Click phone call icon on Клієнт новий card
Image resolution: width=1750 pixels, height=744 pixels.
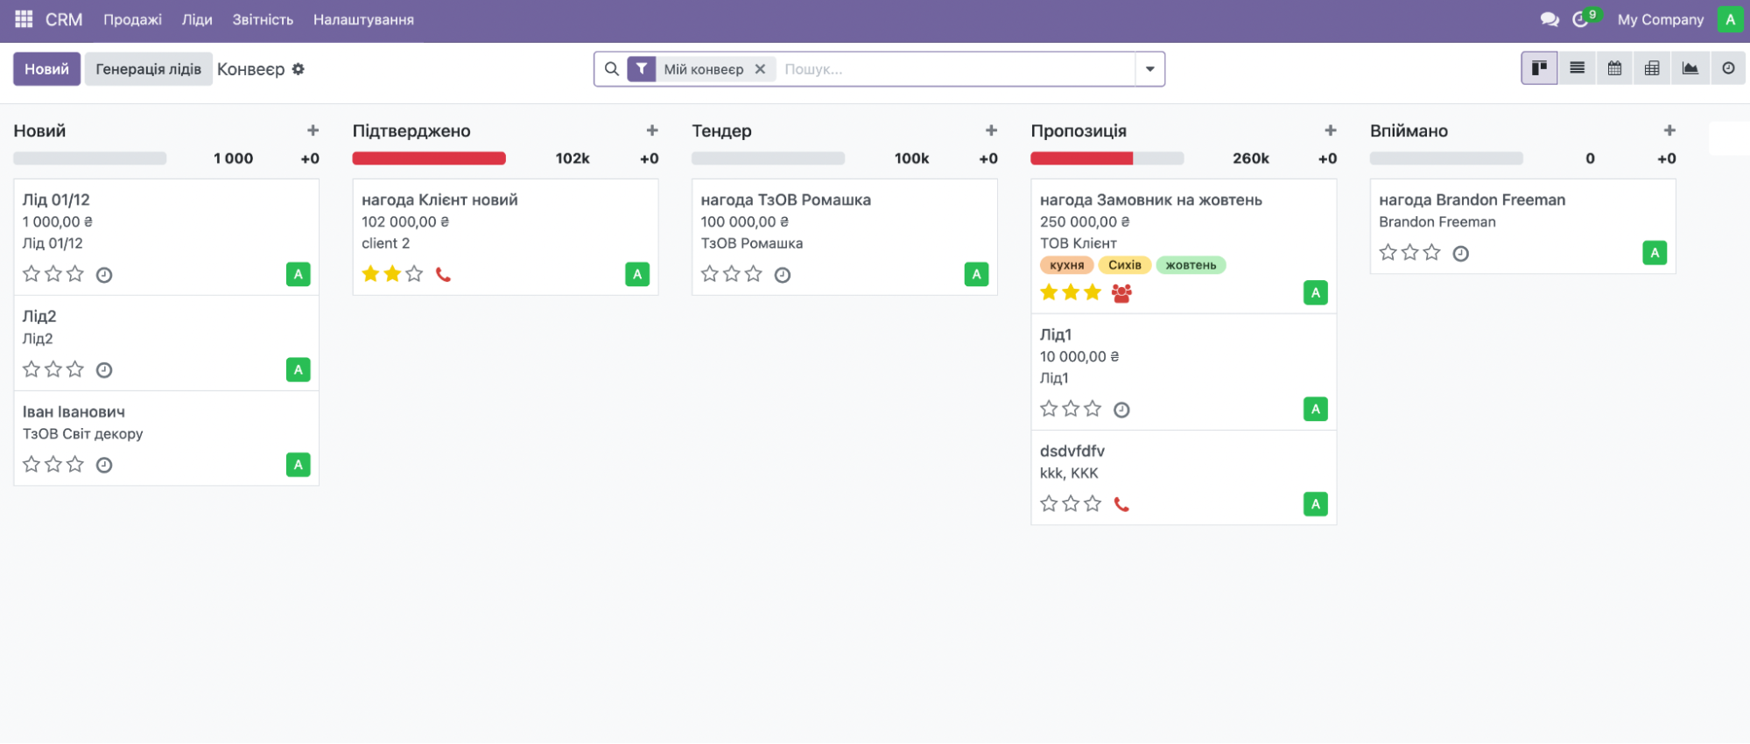[x=443, y=275]
